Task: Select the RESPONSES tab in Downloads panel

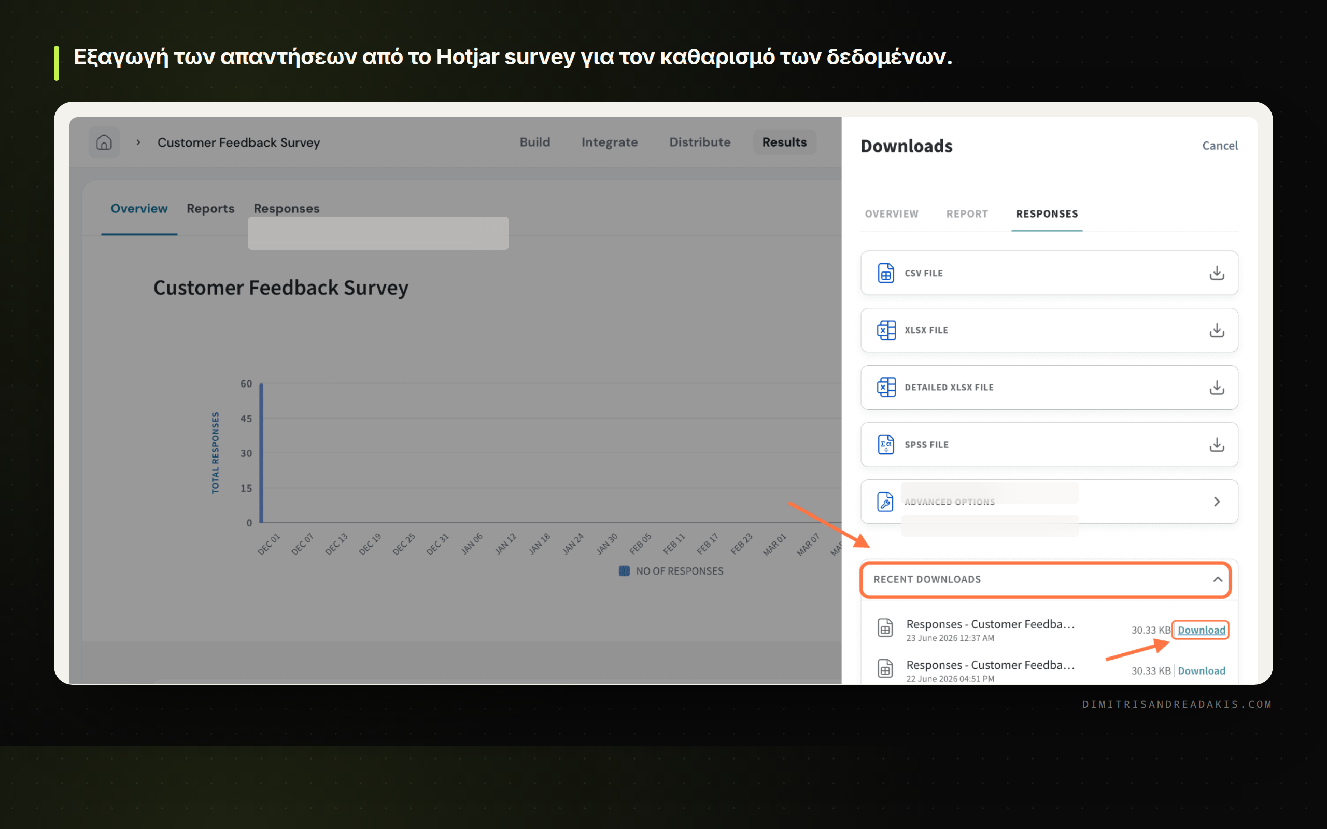Action: coord(1047,214)
